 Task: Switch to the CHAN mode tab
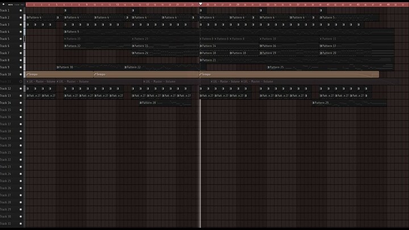coord(17,5)
